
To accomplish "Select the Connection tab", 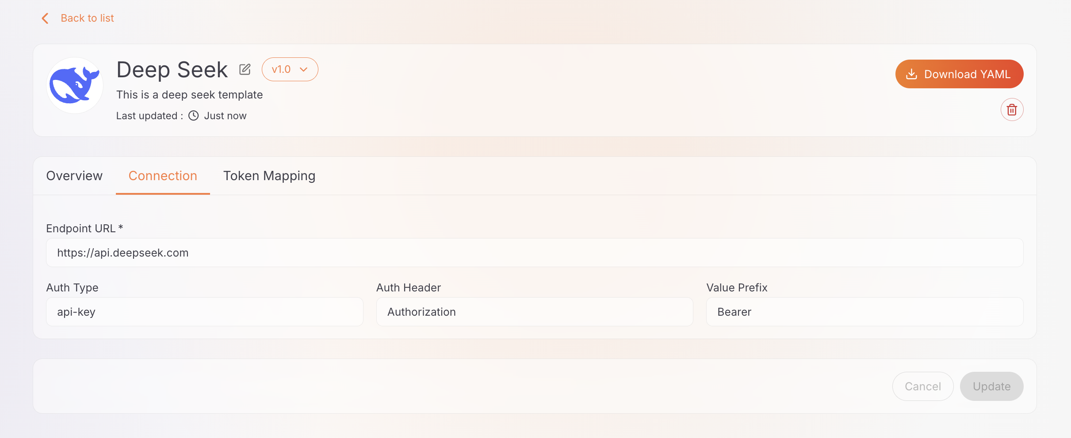I will (x=163, y=176).
